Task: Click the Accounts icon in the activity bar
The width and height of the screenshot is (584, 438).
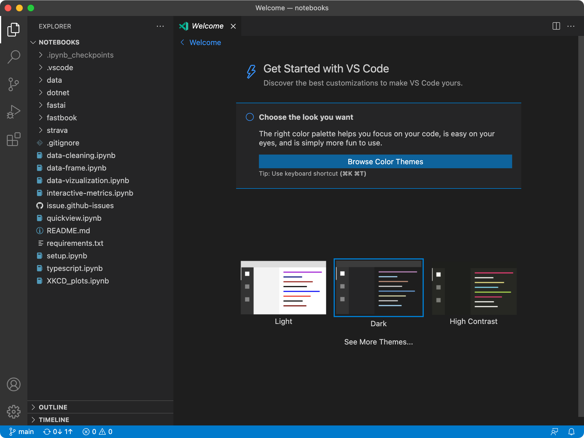Action: point(14,384)
